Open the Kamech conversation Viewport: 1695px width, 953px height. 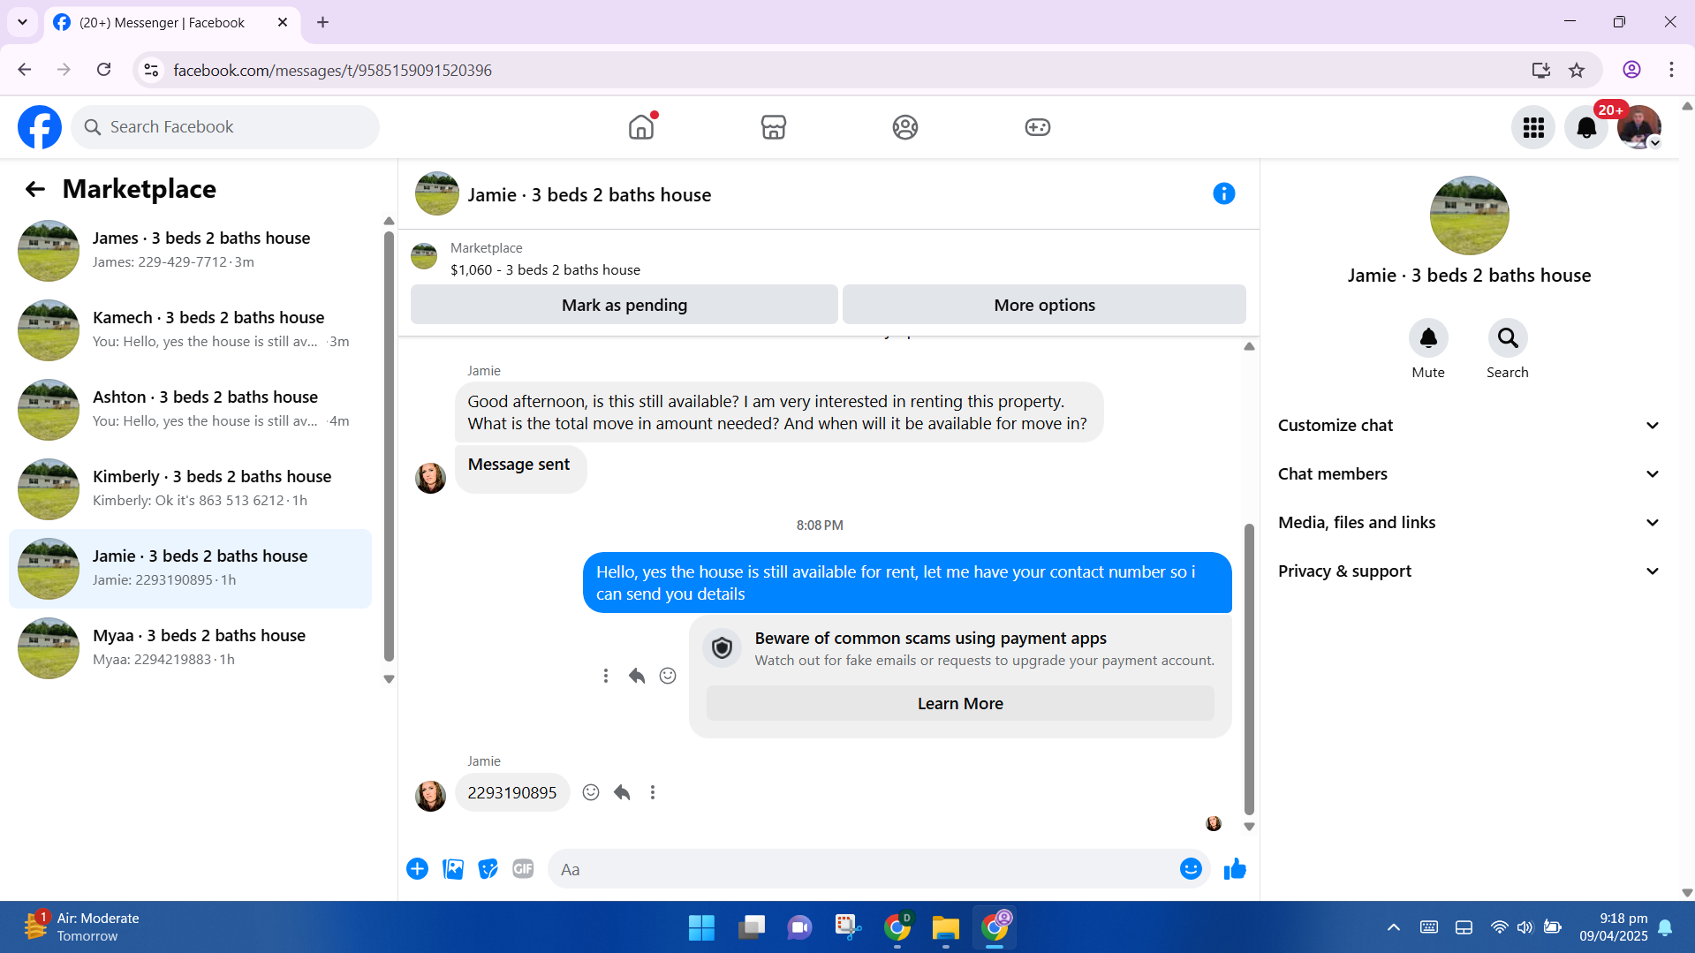(x=190, y=329)
